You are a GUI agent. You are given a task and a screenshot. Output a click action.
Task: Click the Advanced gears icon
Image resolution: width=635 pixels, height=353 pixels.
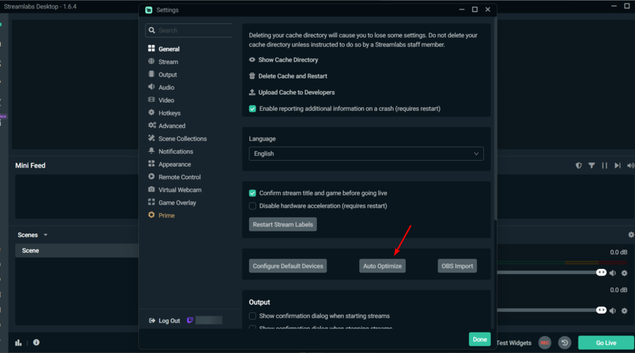[x=152, y=125]
